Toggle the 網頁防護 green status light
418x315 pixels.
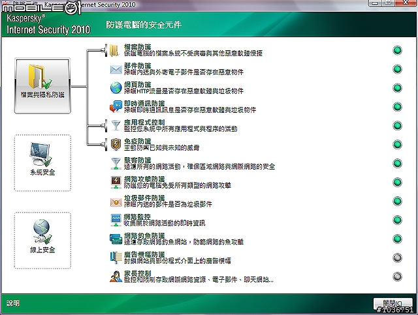[397, 88]
